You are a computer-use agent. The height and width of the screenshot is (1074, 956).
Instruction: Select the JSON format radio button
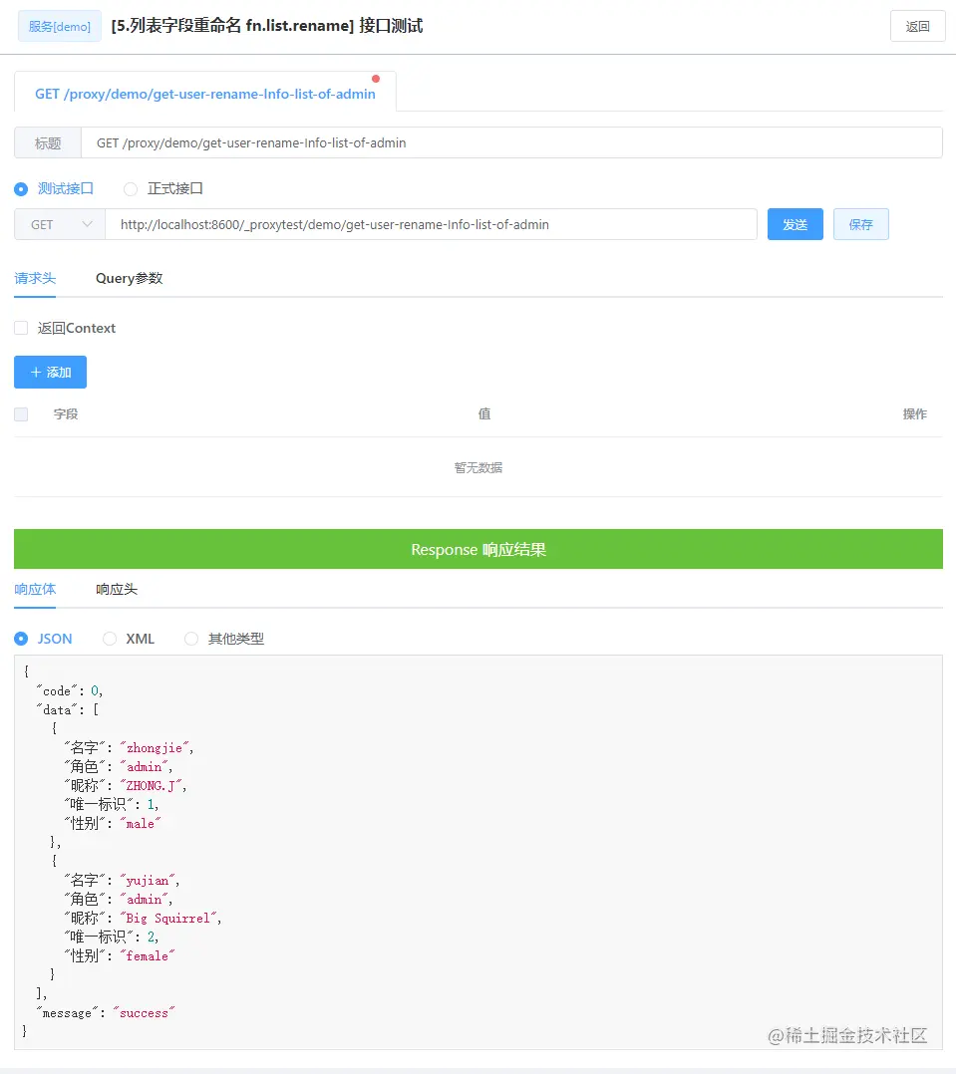click(x=21, y=639)
